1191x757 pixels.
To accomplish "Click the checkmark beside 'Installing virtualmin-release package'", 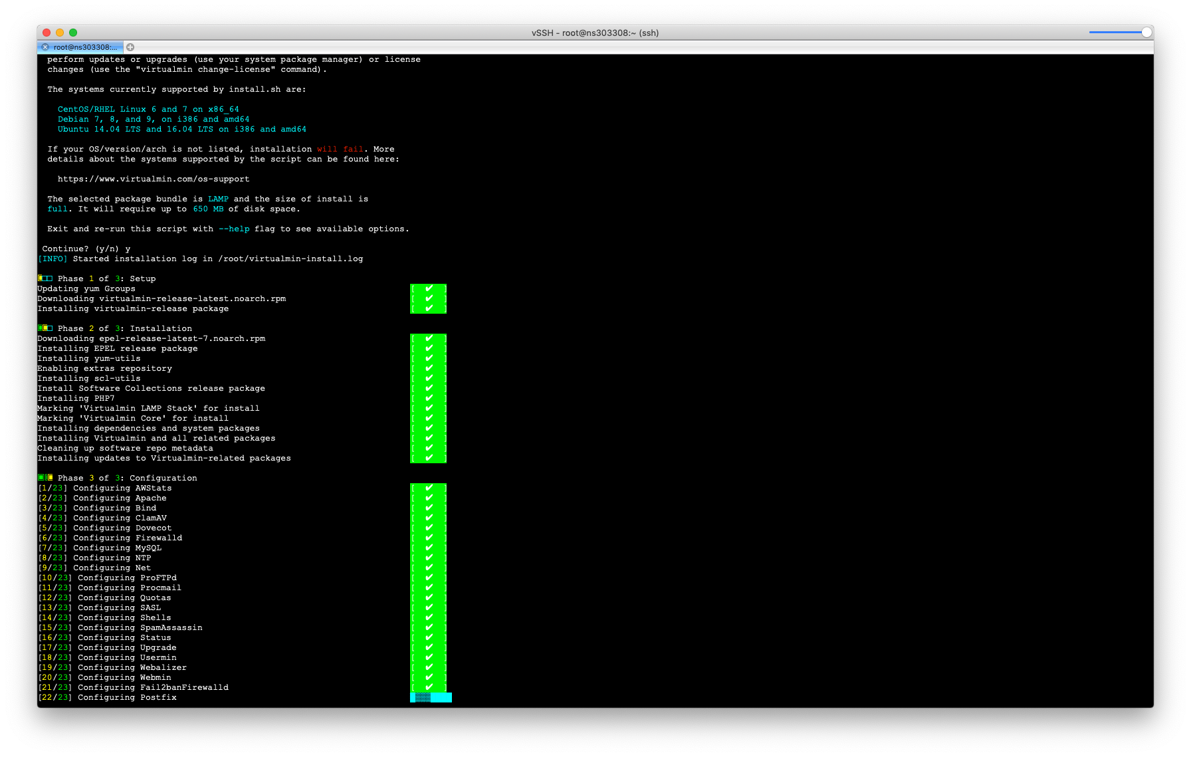I will [429, 308].
